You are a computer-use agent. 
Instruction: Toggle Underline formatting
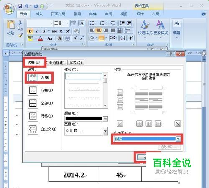44,31
